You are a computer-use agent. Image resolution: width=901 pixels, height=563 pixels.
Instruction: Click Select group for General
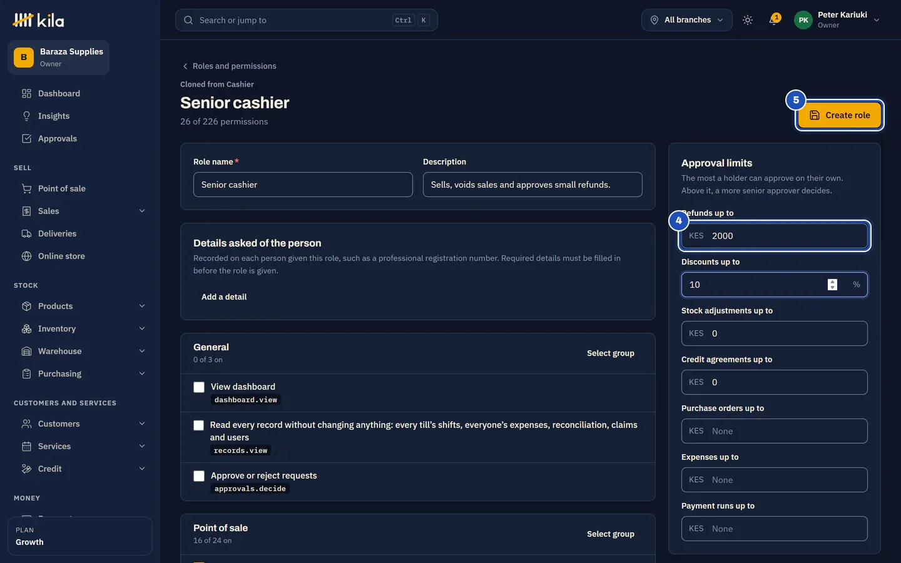click(611, 353)
